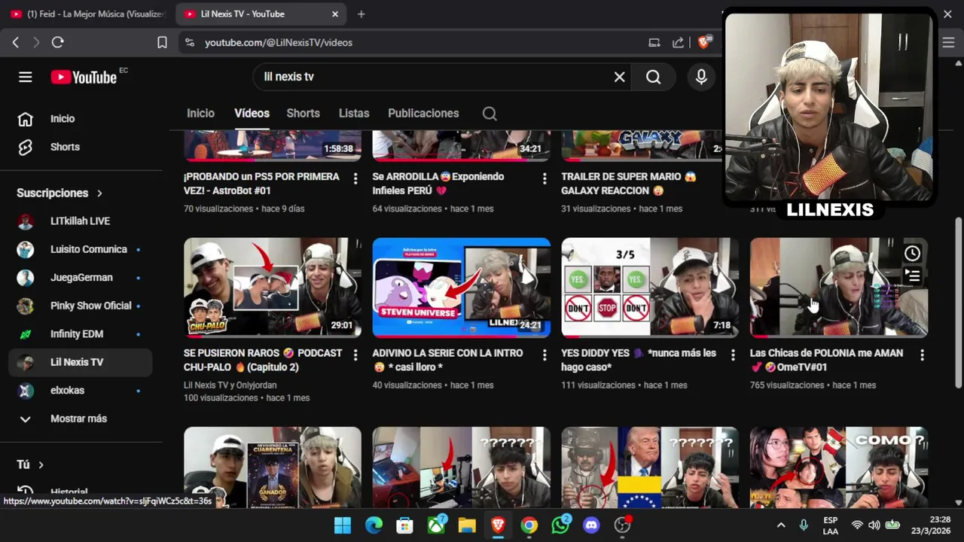The image size is (964, 542).
Task: Reload the page
Action: click(x=57, y=43)
